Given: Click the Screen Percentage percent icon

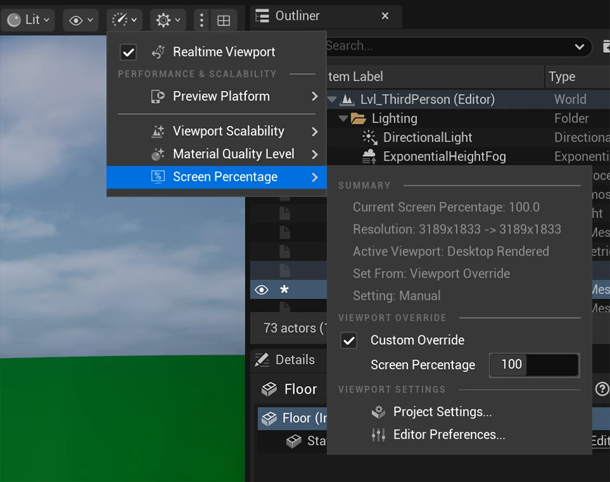Looking at the screenshot, I should point(158,177).
